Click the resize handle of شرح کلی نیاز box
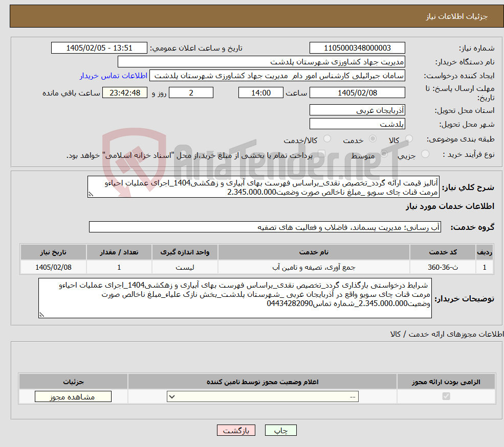504x447 pixels. tap(91, 195)
